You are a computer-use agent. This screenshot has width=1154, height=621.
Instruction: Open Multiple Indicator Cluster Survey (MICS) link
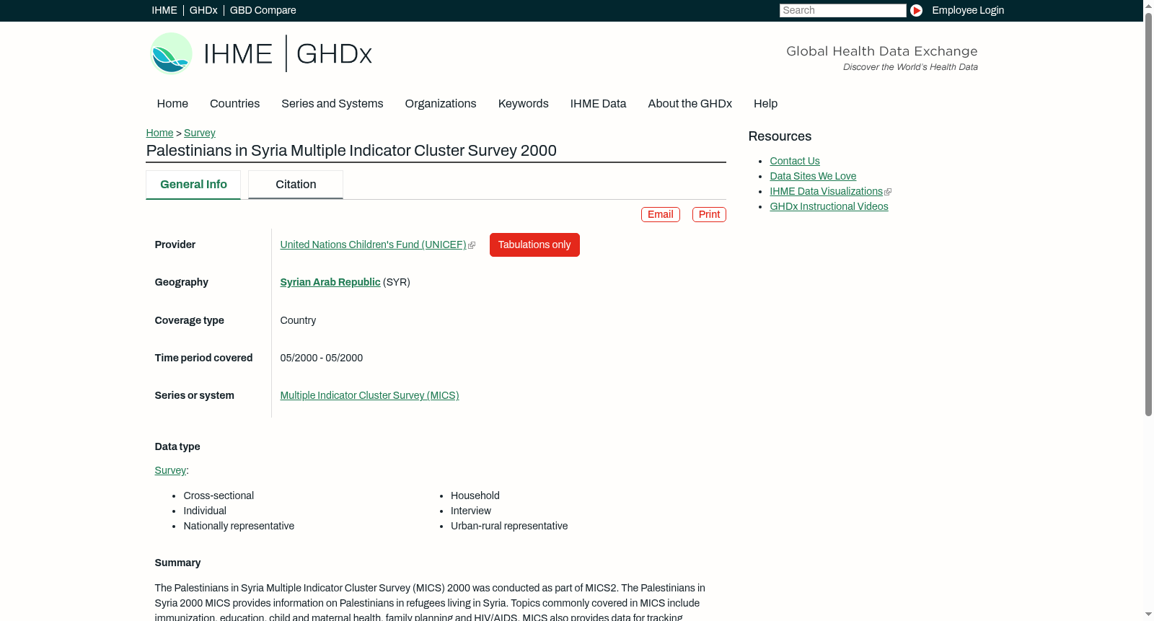point(369,396)
